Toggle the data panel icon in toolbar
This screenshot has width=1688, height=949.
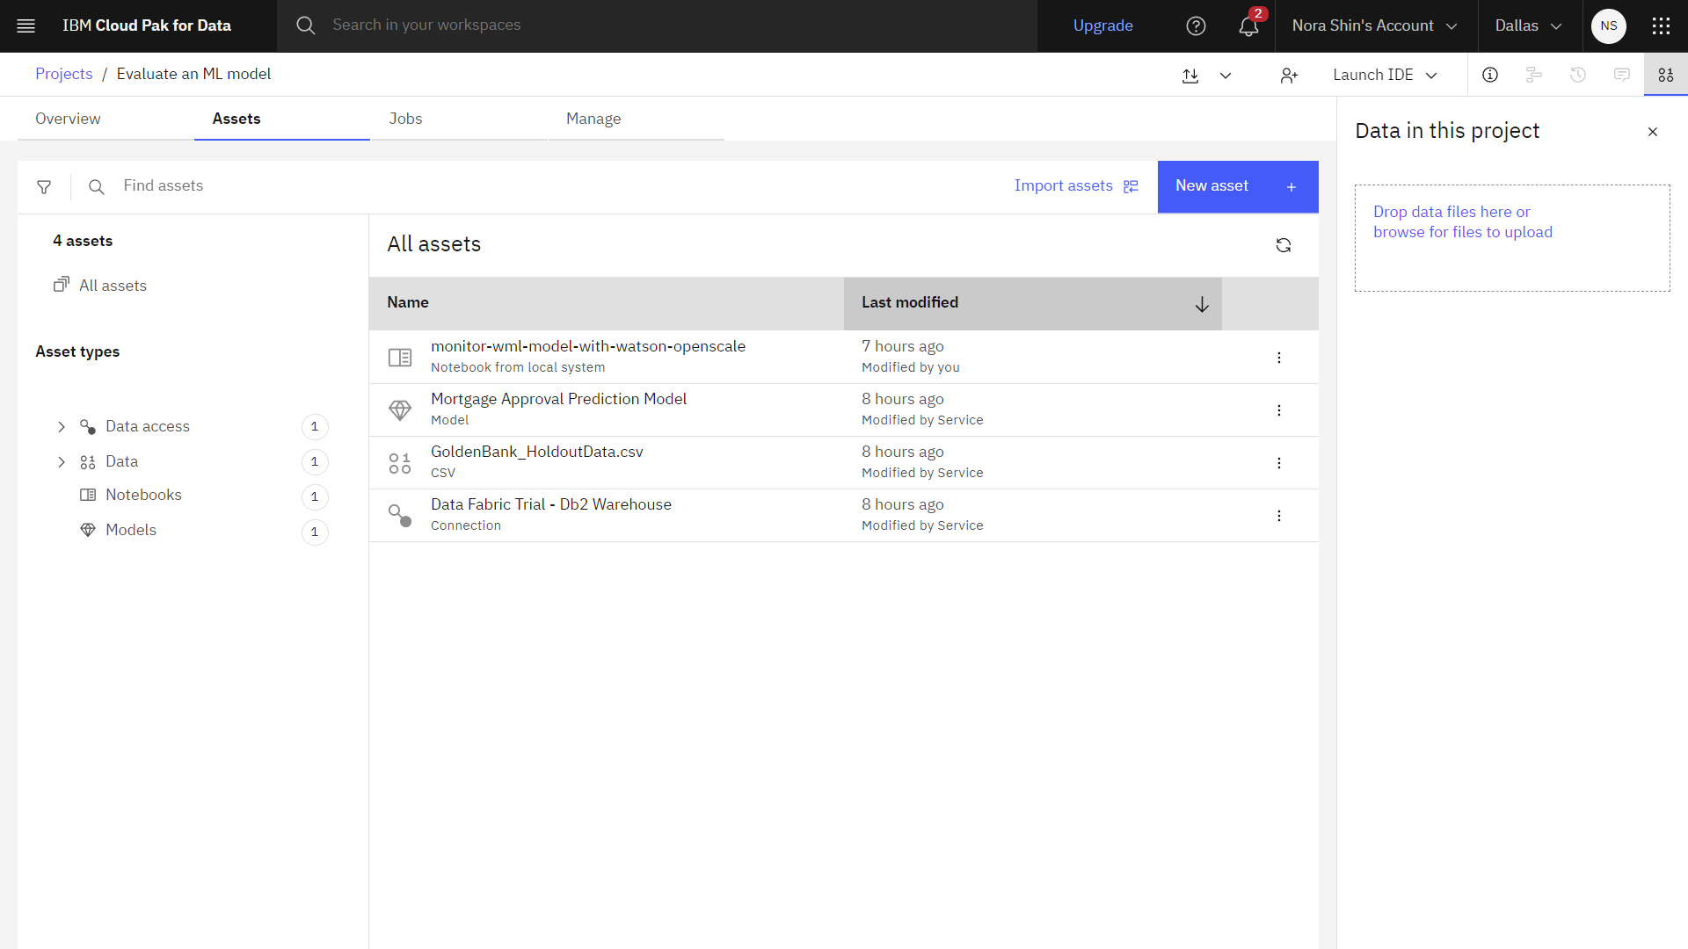coord(1666,75)
